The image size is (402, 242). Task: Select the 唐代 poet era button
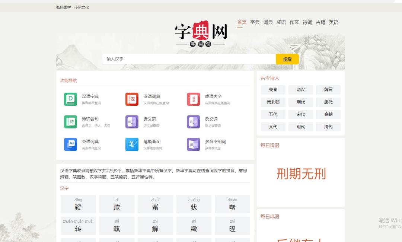tap(328, 102)
